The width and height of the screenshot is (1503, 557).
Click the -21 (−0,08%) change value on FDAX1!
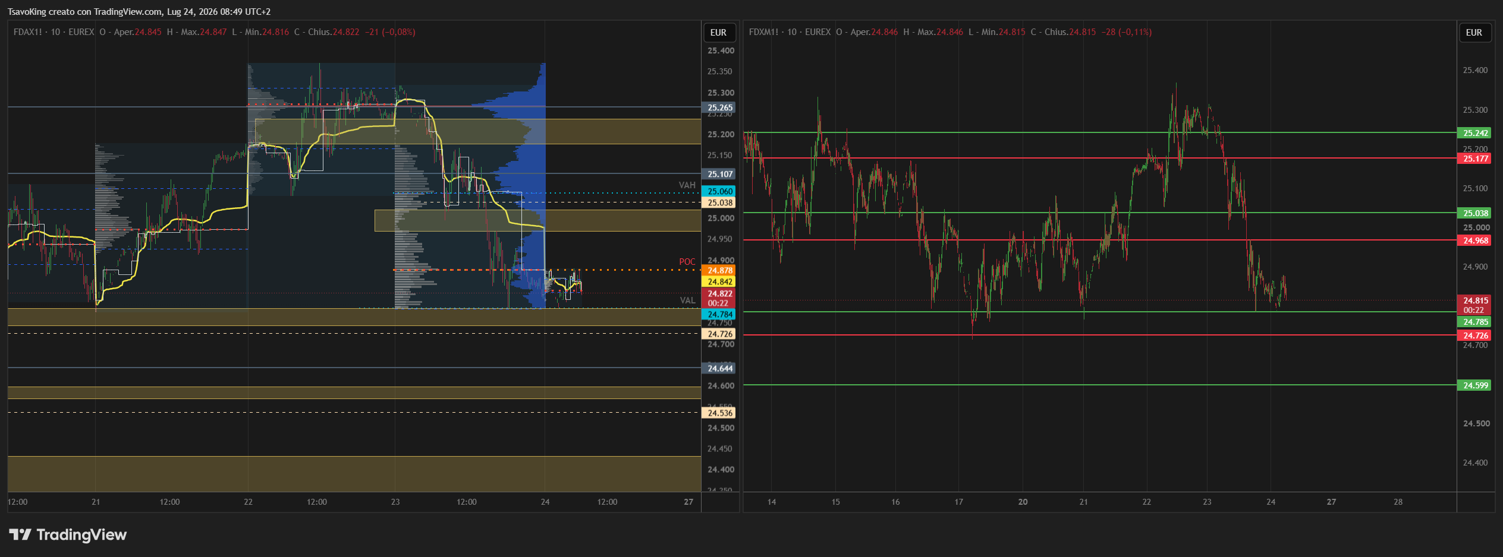click(390, 32)
